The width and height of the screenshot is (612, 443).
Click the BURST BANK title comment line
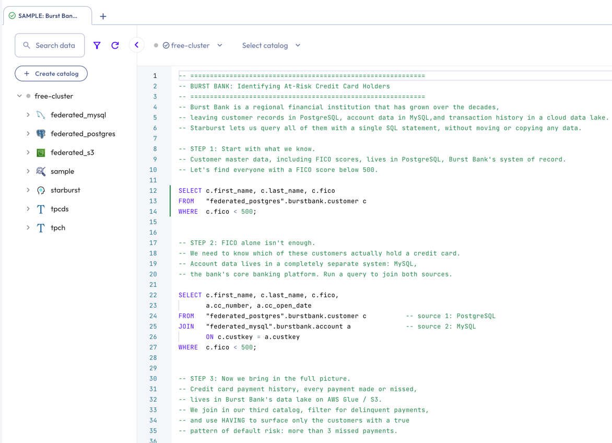point(284,86)
